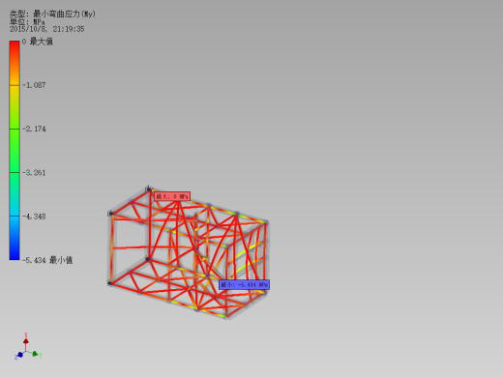Viewport: 503px width, 377px height.
Task: Click the 2015/10/8 21:19:35 timestamp
Action: (47, 29)
